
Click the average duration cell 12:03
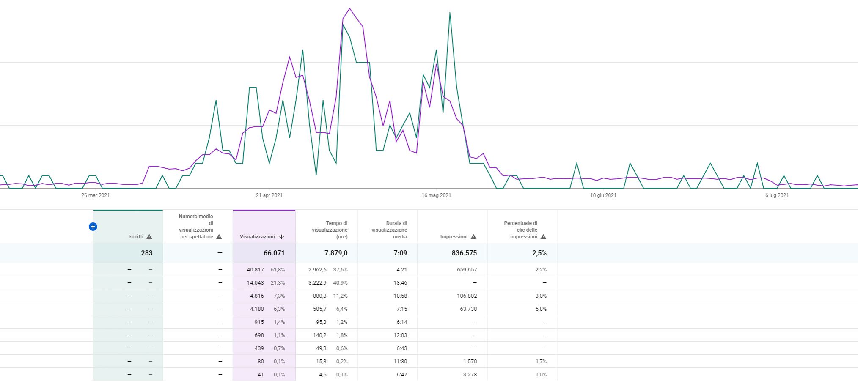[400, 335]
